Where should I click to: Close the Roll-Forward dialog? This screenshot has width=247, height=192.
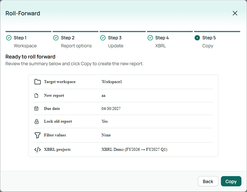point(235,13)
